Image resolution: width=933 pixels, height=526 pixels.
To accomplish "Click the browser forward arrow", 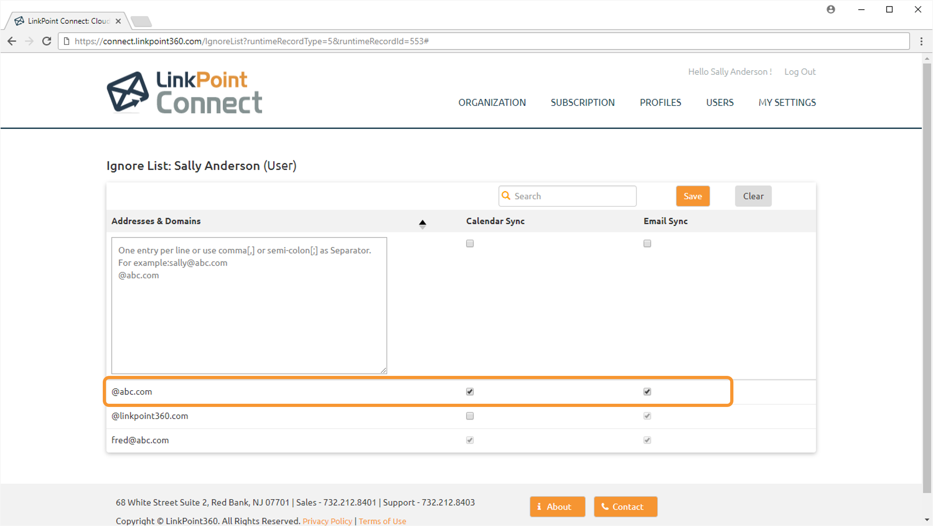I will [29, 41].
